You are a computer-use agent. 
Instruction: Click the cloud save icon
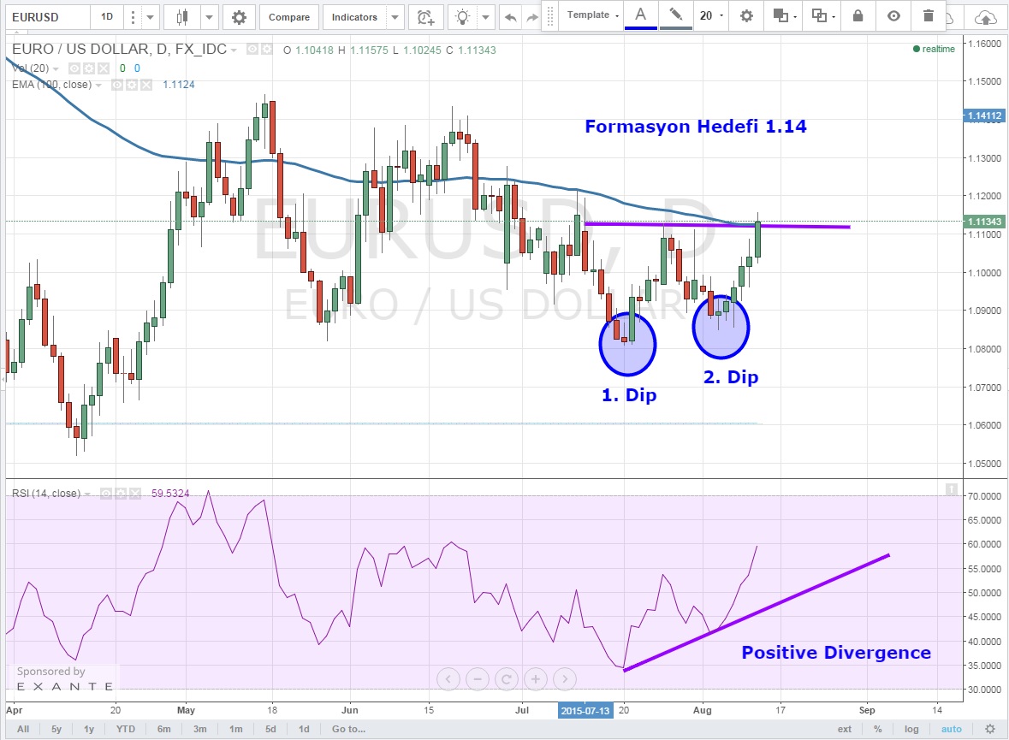pyautogui.click(x=986, y=15)
